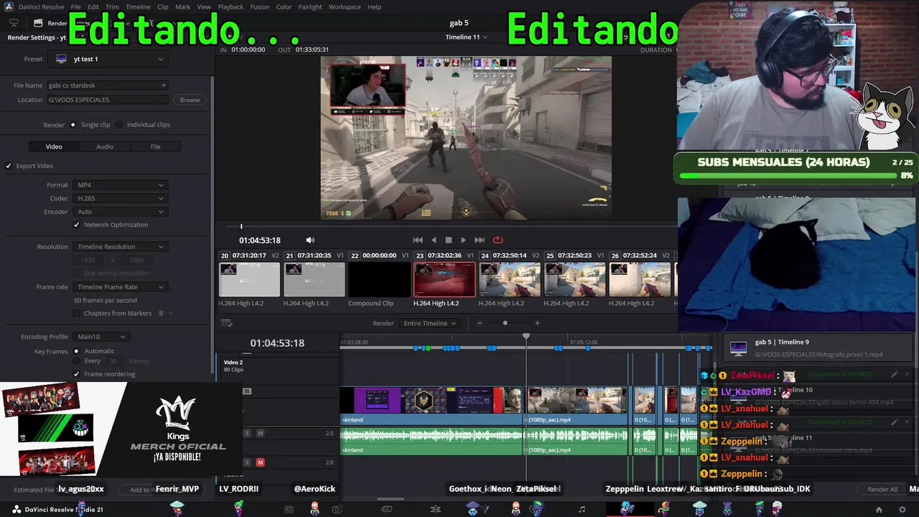Open the Workspace menu
919x517 pixels.
click(345, 6)
